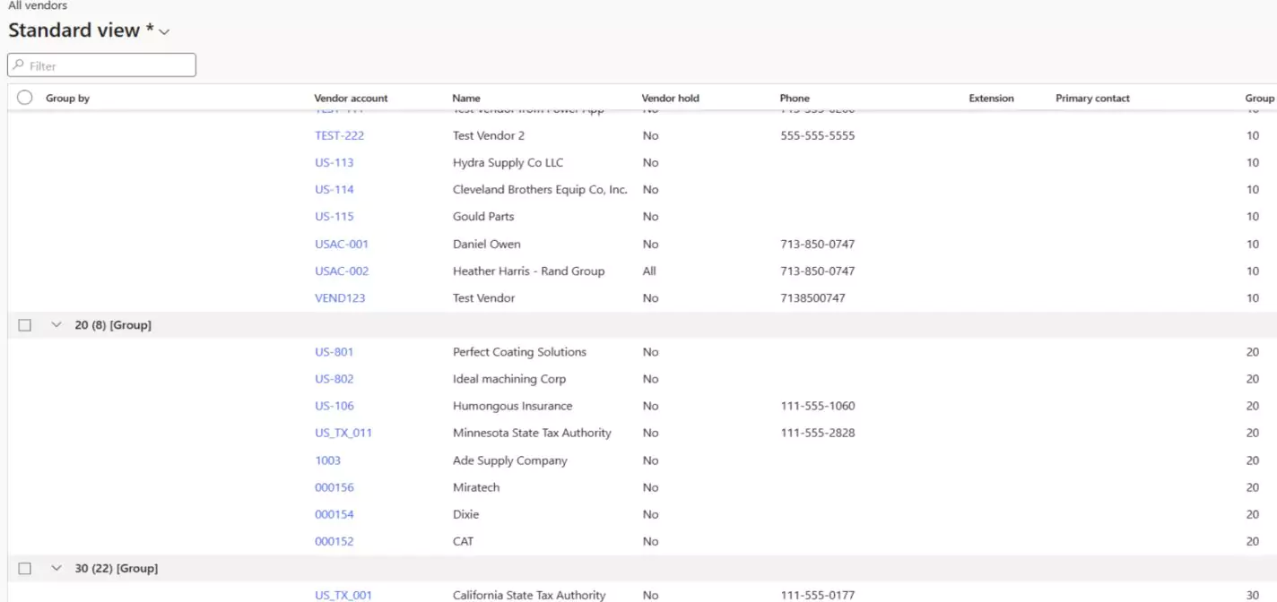Collapse the 30 (22) vendor group
1277x602 pixels.
pos(55,567)
